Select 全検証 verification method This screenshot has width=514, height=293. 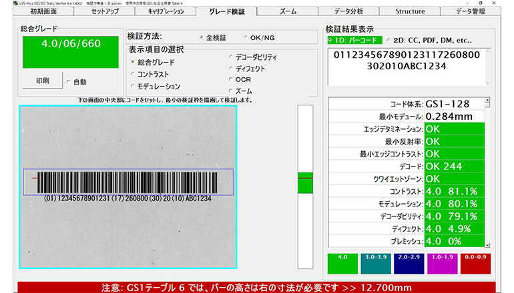pos(202,37)
